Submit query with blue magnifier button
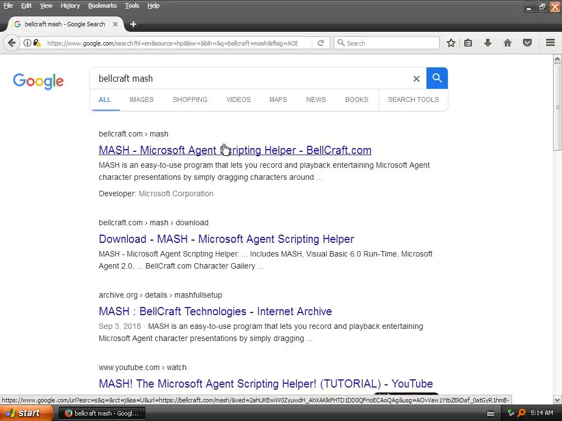This screenshot has height=421, width=562. (x=437, y=78)
